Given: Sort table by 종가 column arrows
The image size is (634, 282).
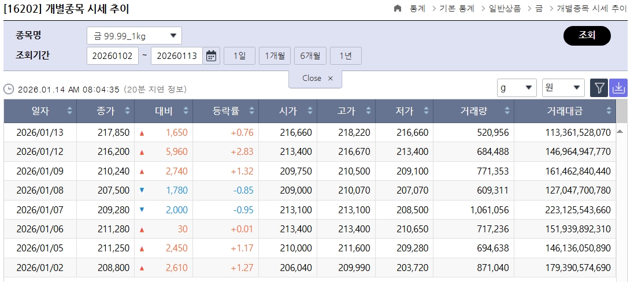Looking at the screenshot, I should [127, 111].
